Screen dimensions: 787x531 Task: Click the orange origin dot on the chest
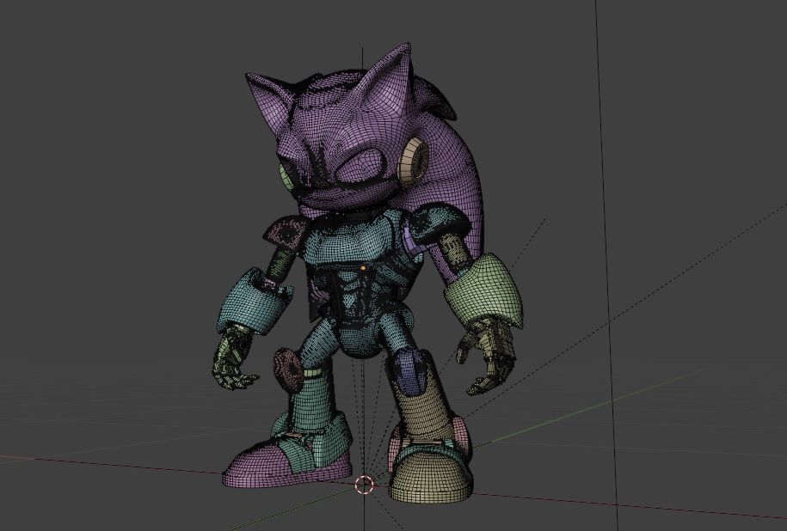363,269
